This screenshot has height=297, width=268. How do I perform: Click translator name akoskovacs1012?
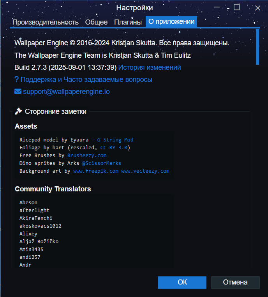point(40,226)
